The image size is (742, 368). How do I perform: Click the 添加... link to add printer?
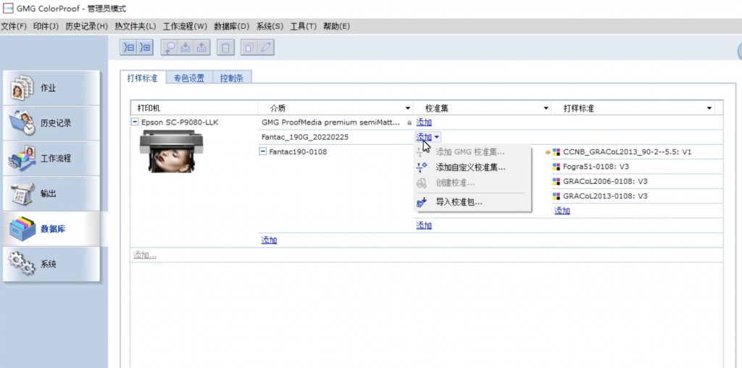(145, 256)
